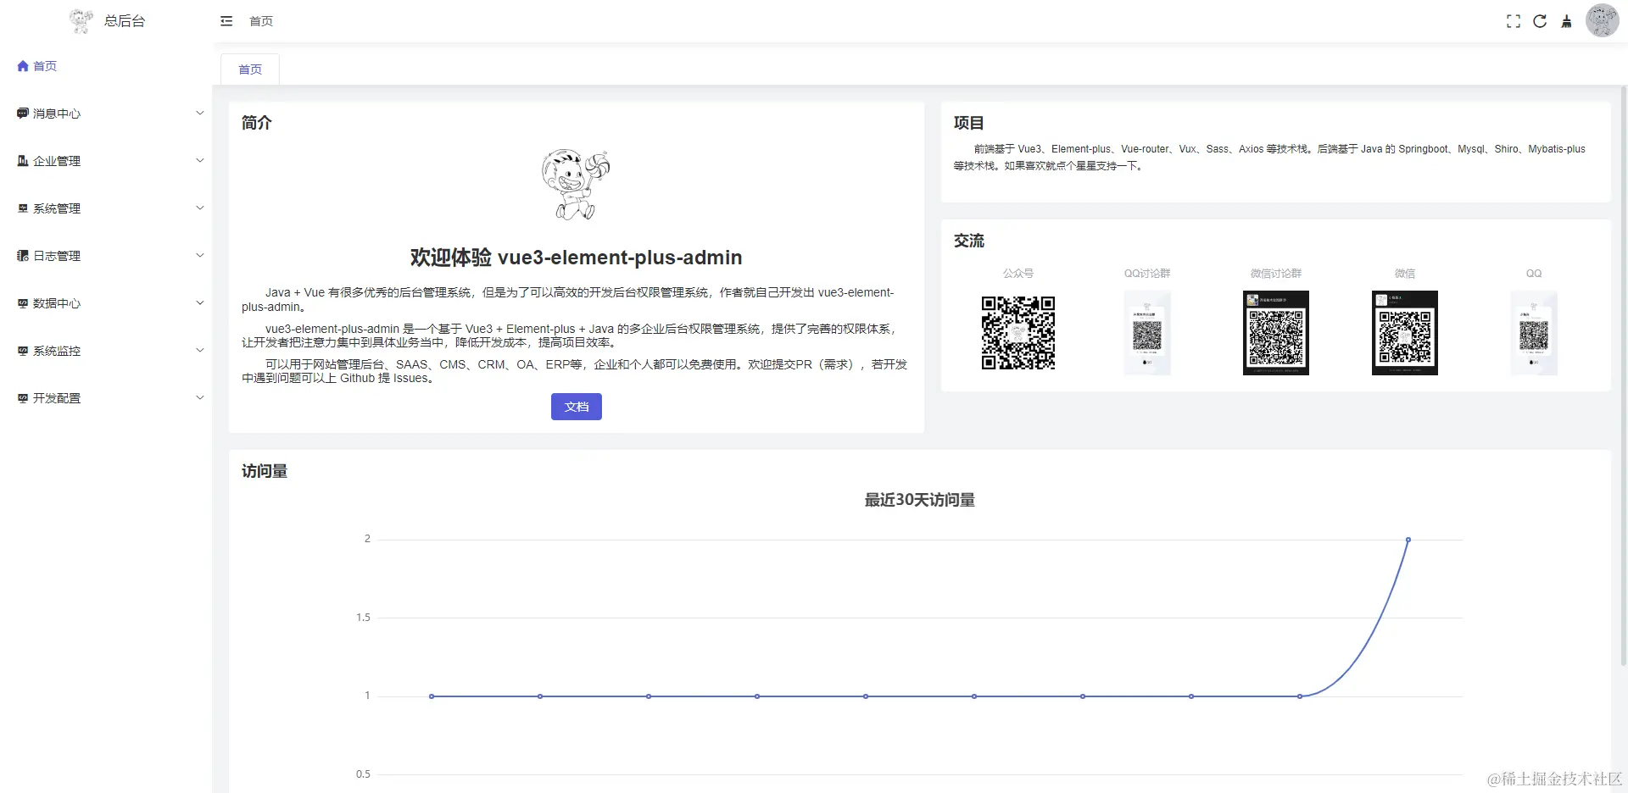Image resolution: width=1628 pixels, height=793 pixels.
Task: Click the 欢迎体验 vue3-element-plus-admin heading
Action: [x=577, y=258]
